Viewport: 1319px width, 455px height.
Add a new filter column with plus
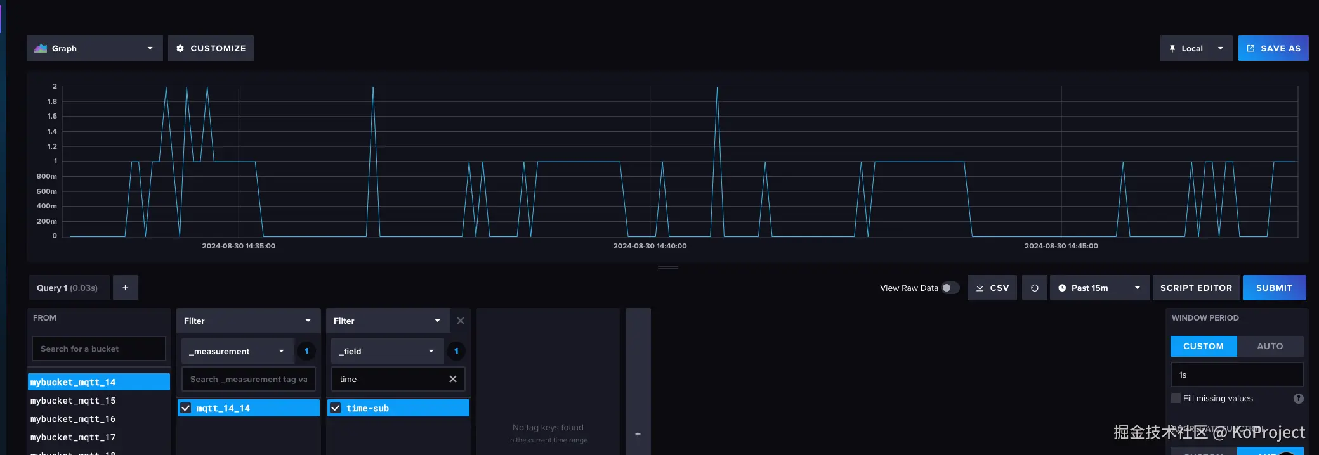638,434
